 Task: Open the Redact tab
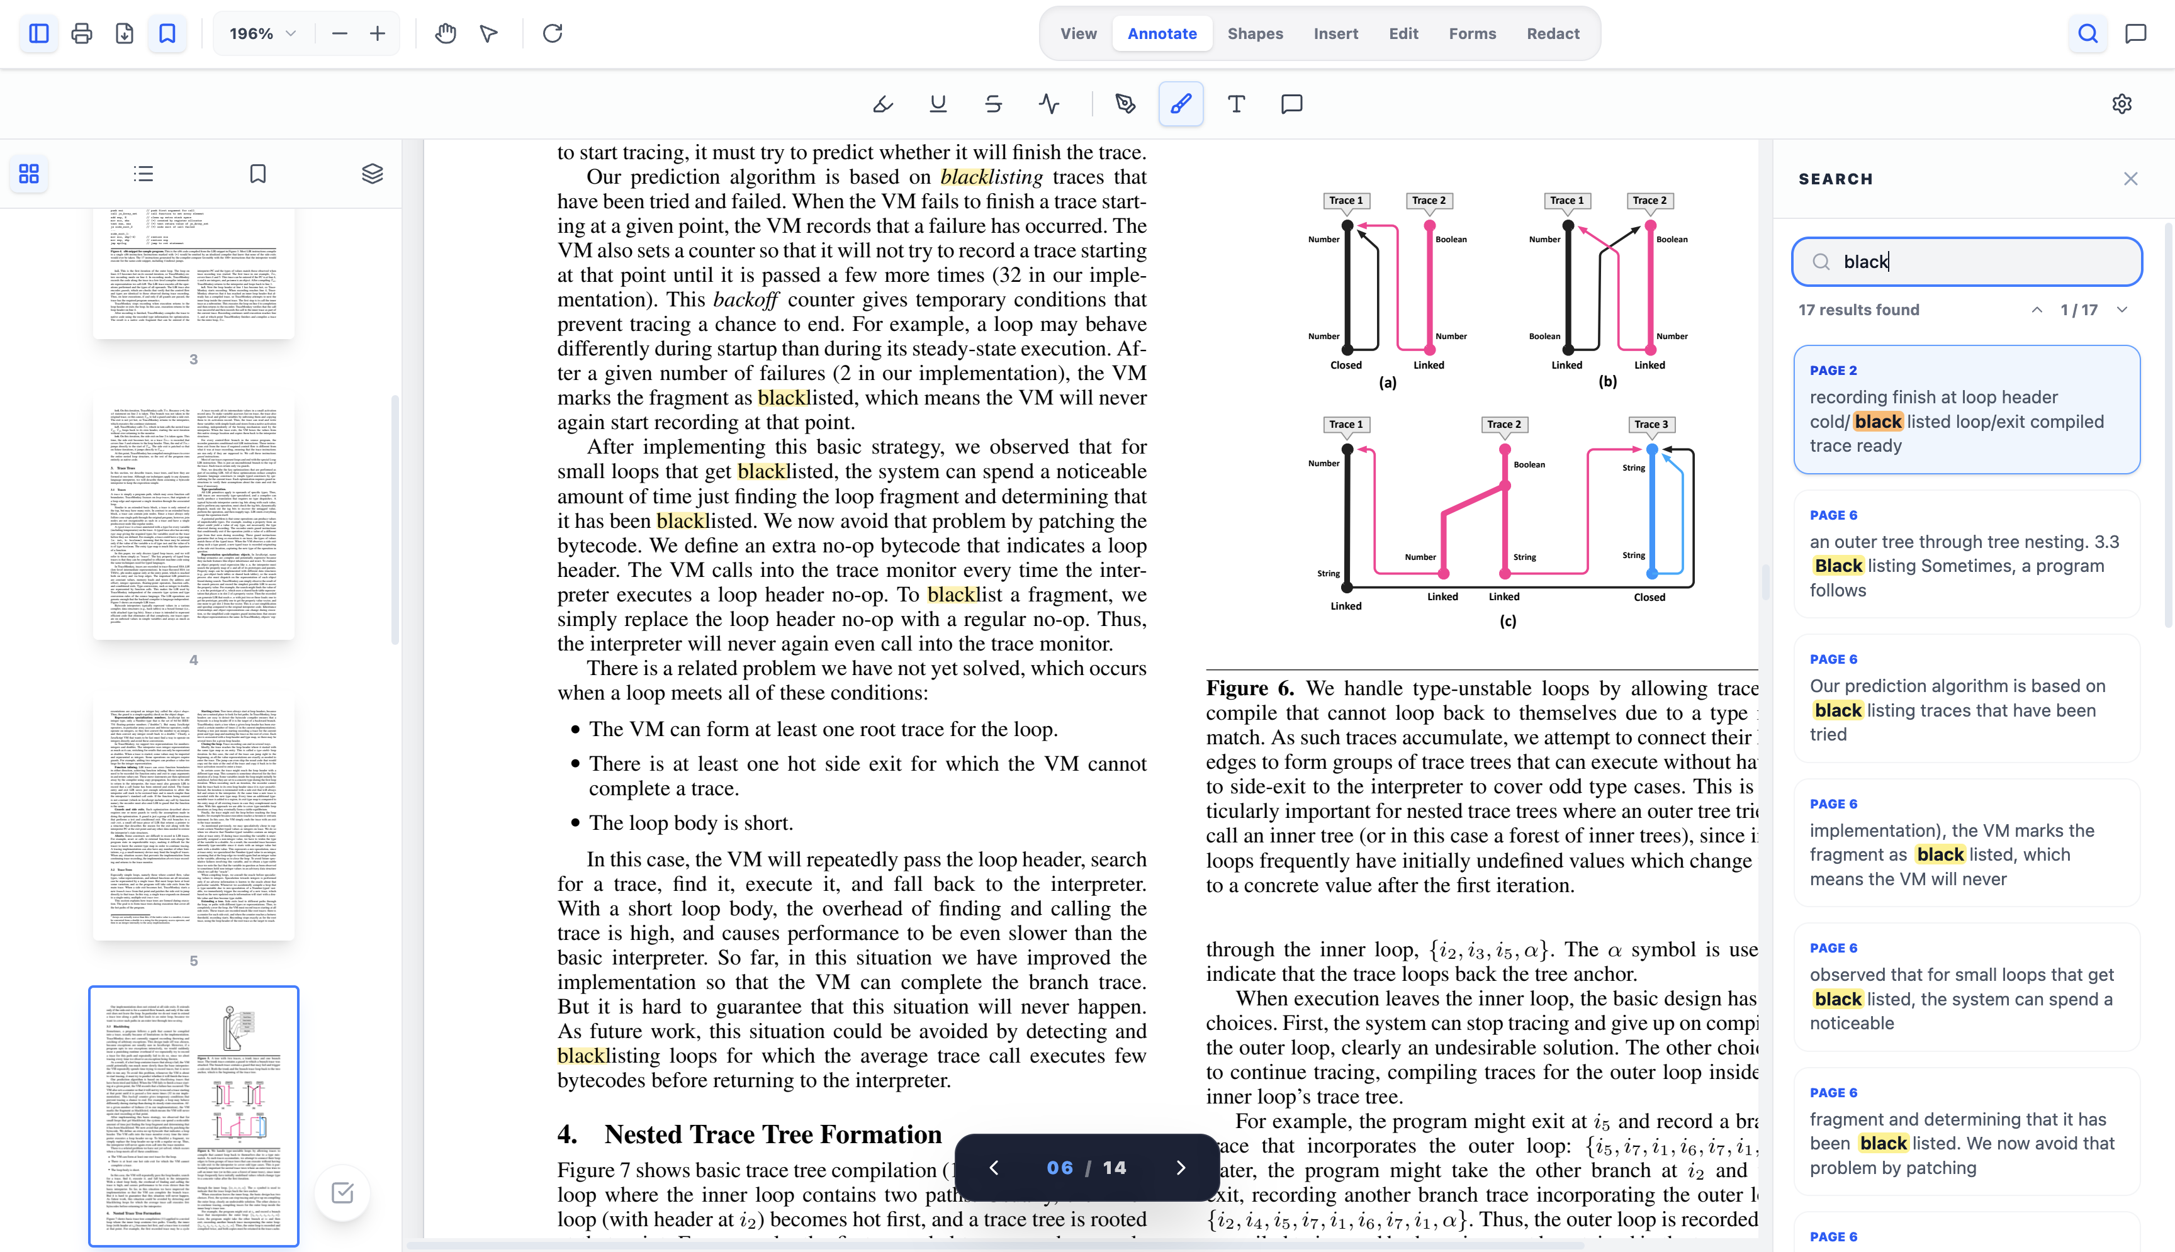[1553, 33]
